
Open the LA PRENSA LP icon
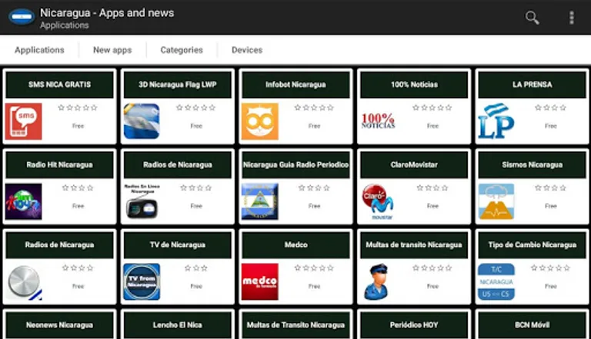click(496, 121)
